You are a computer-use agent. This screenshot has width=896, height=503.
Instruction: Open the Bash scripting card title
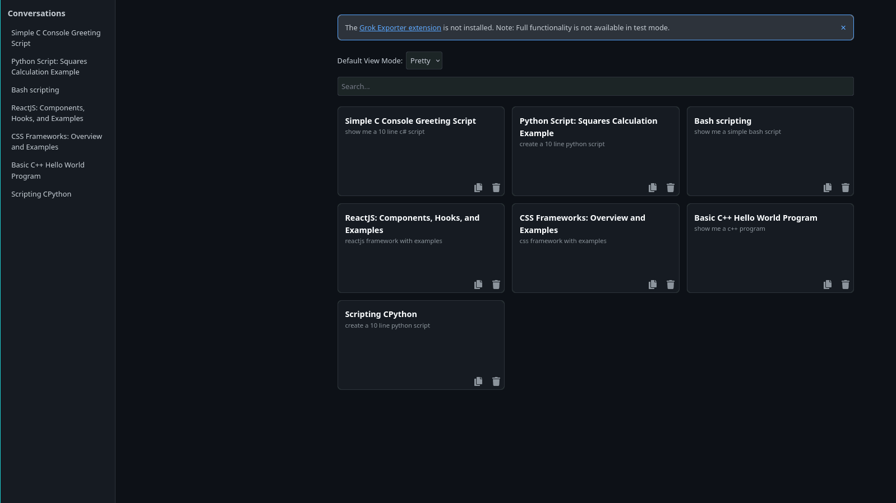click(722, 121)
